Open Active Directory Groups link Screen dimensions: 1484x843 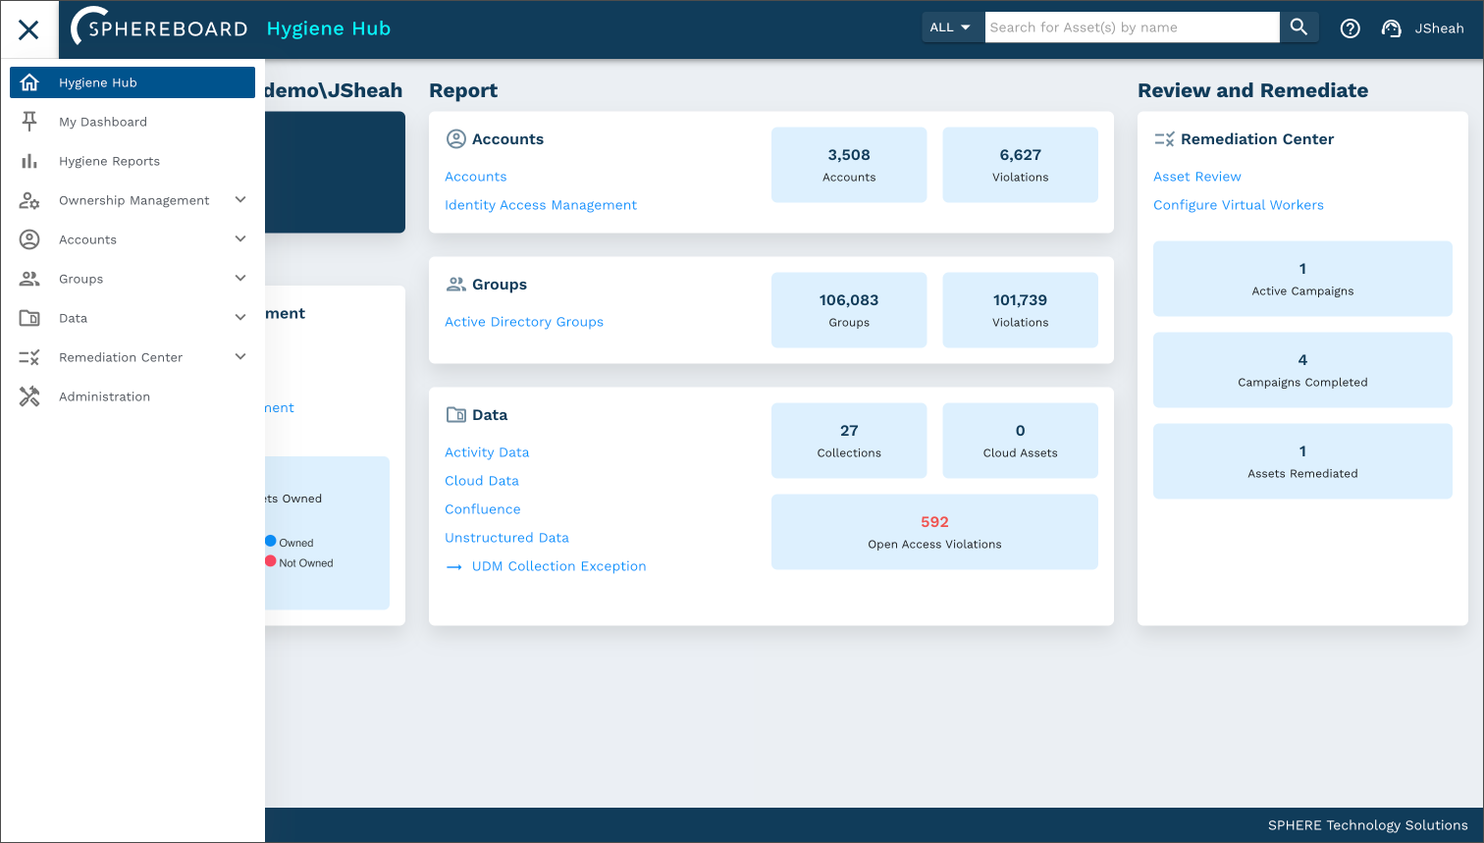(x=524, y=322)
